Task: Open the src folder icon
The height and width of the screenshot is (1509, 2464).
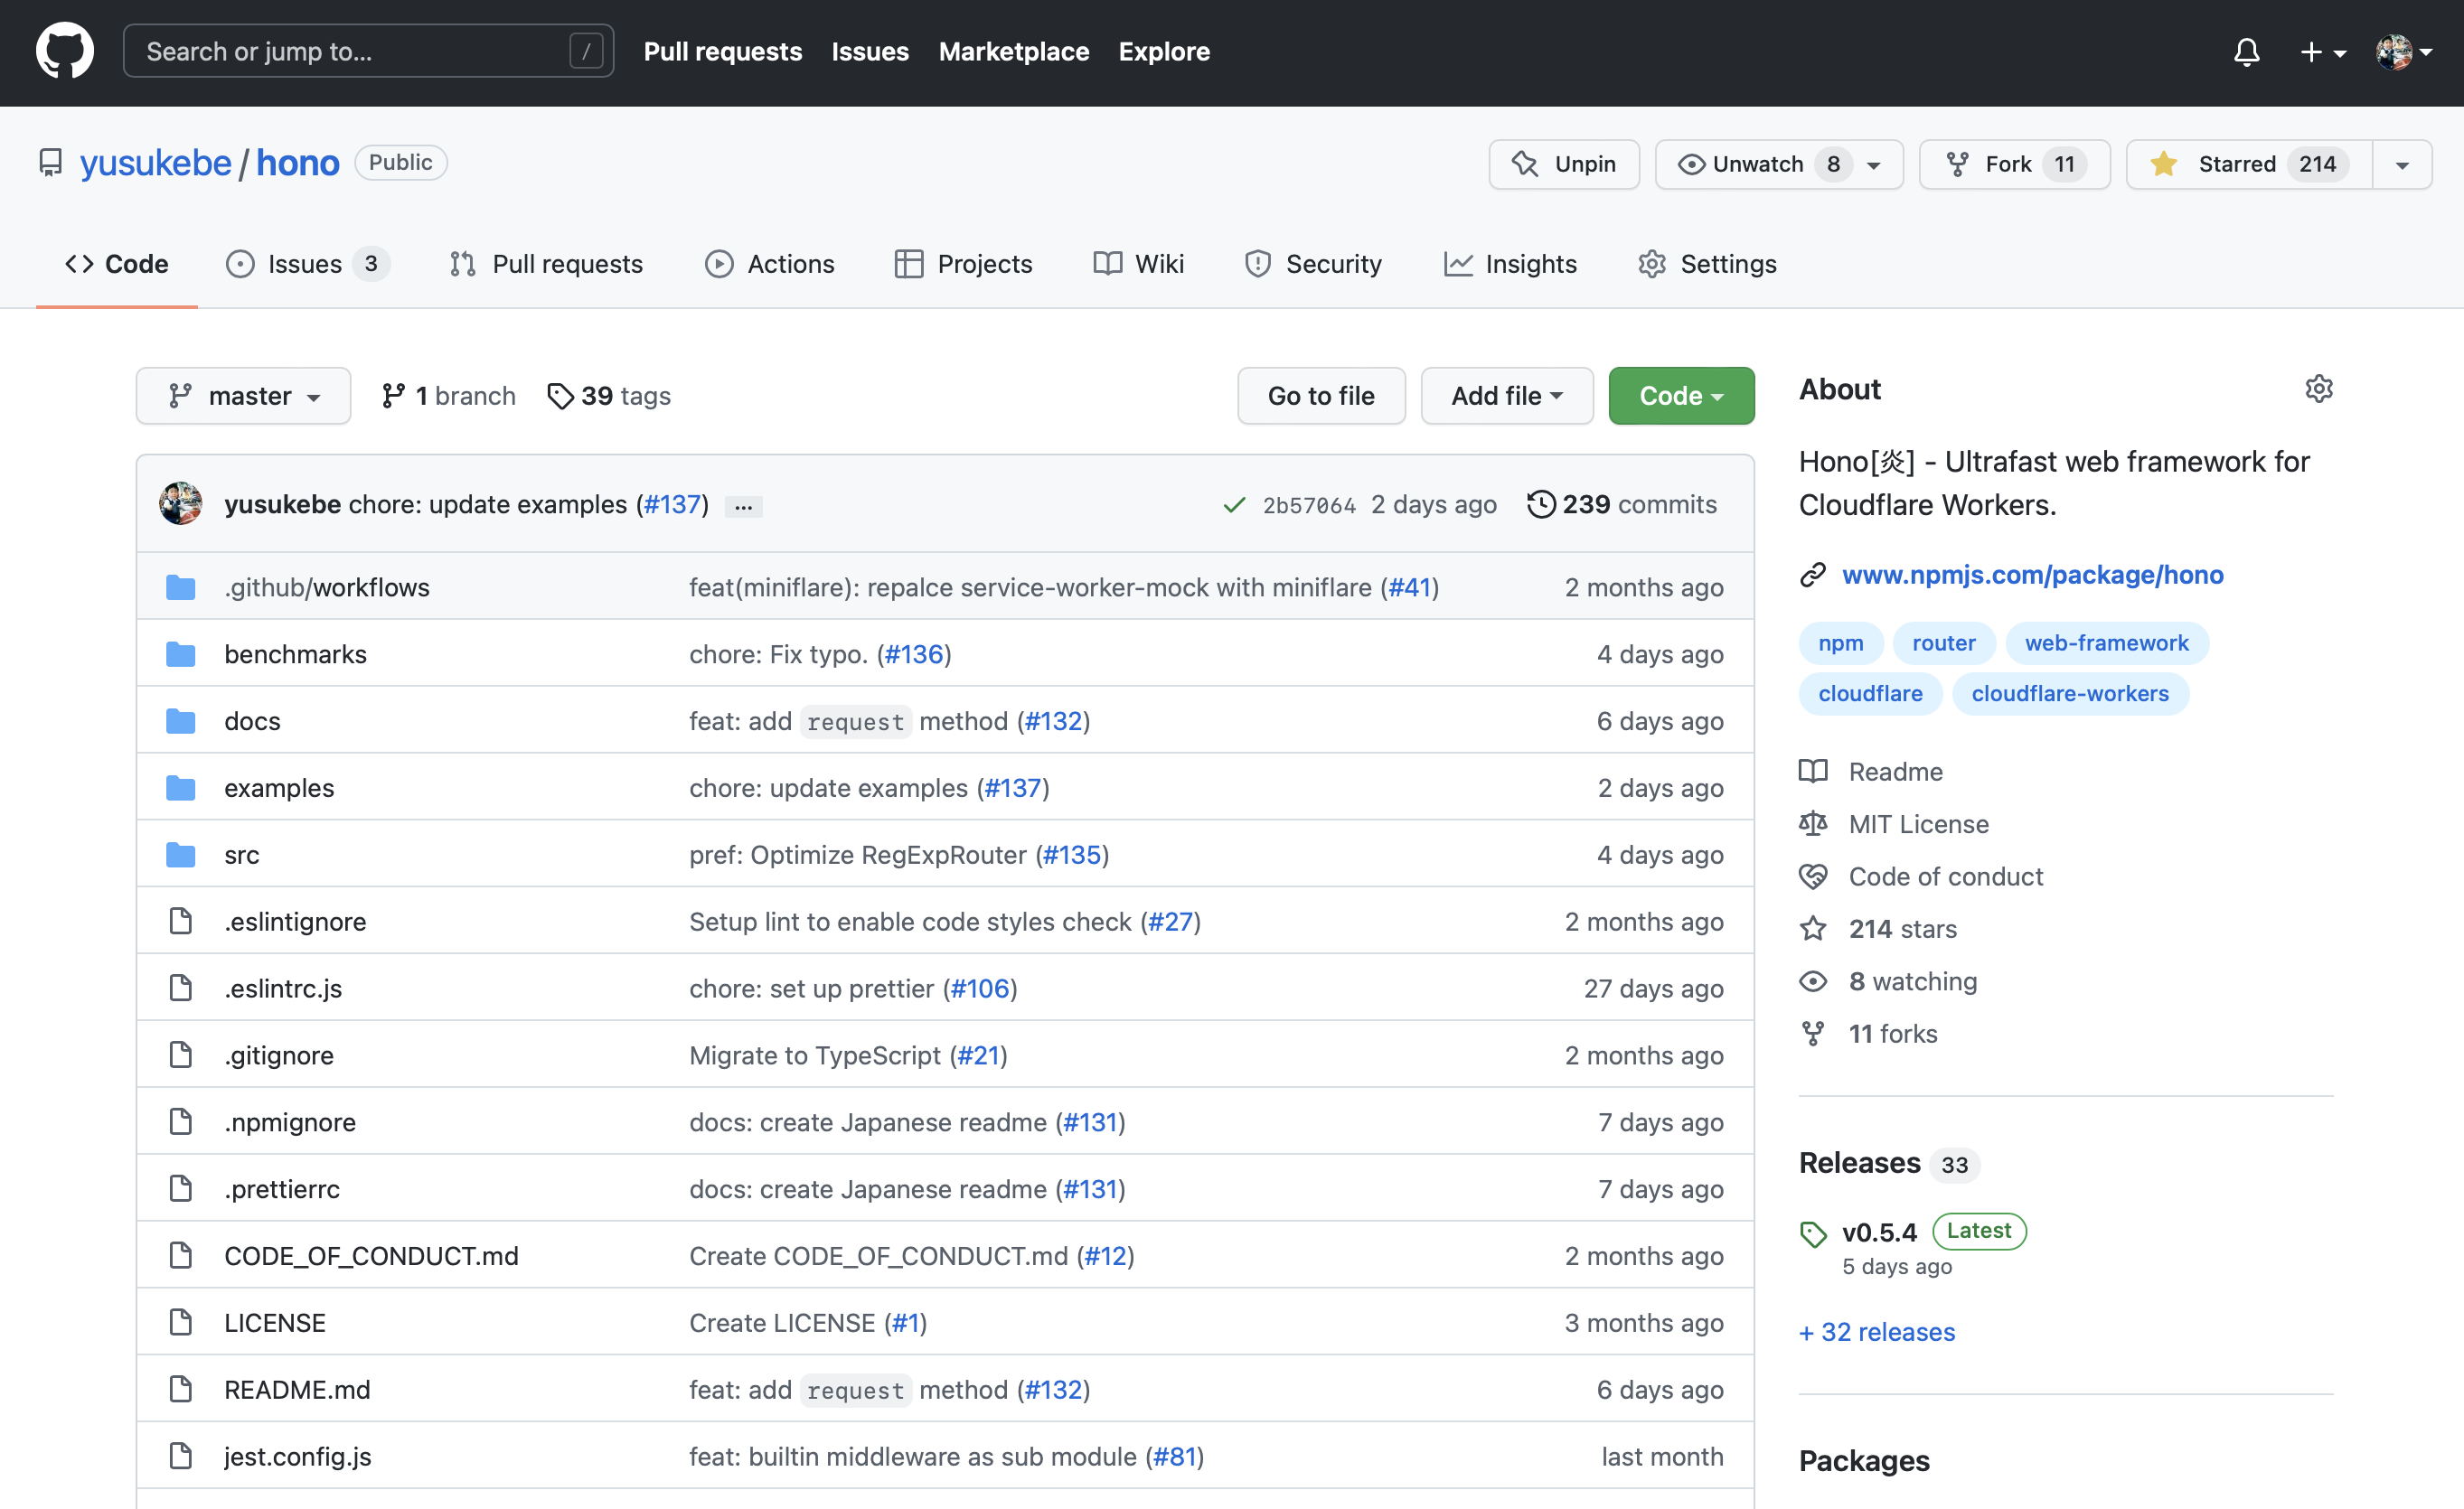Action: pyautogui.click(x=180, y=855)
